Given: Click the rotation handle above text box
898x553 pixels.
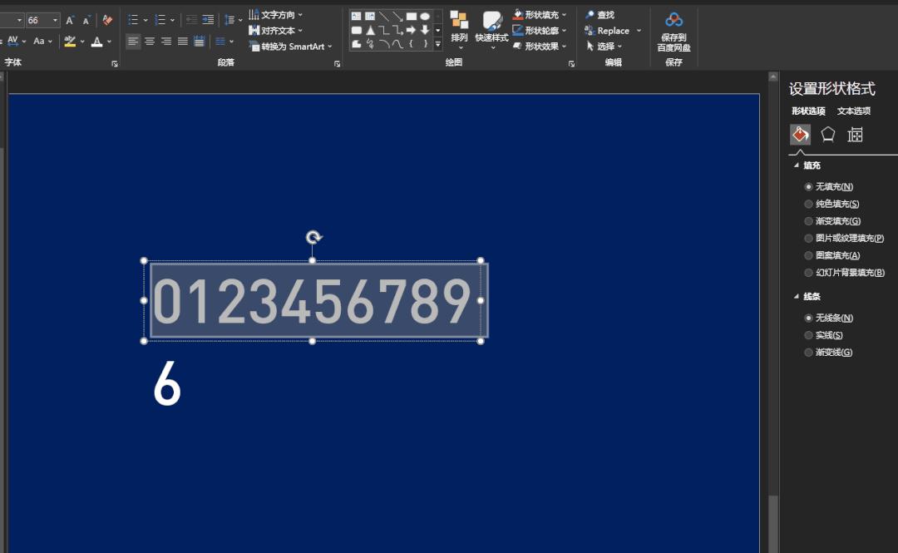Looking at the screenshot, I should [313, 237].
